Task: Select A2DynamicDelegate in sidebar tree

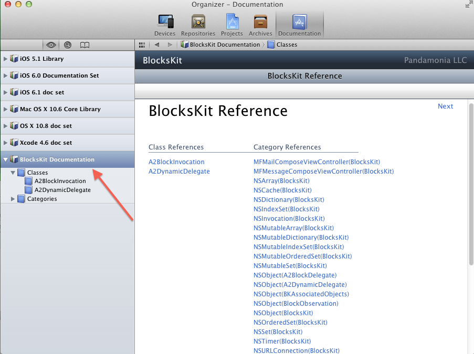Action: 62,190
